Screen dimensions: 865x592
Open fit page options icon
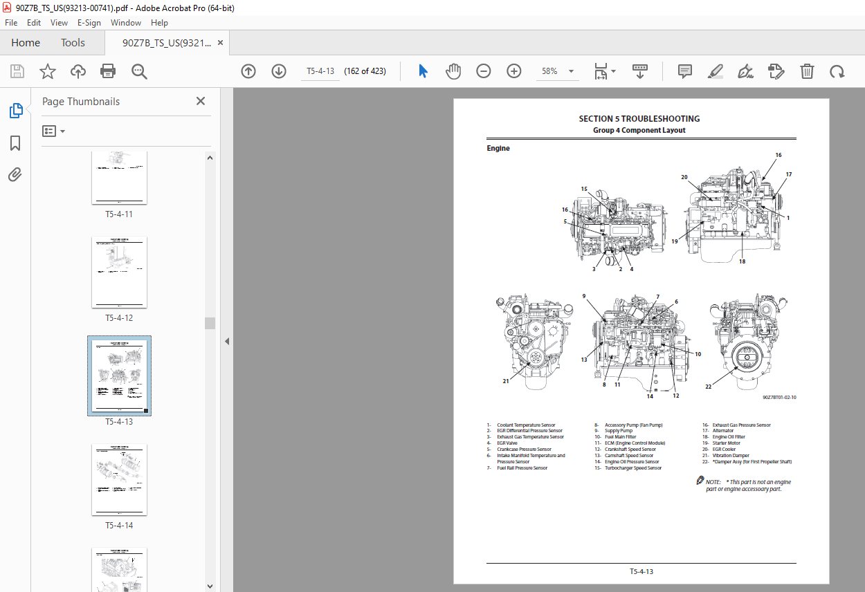click(601, 71)
